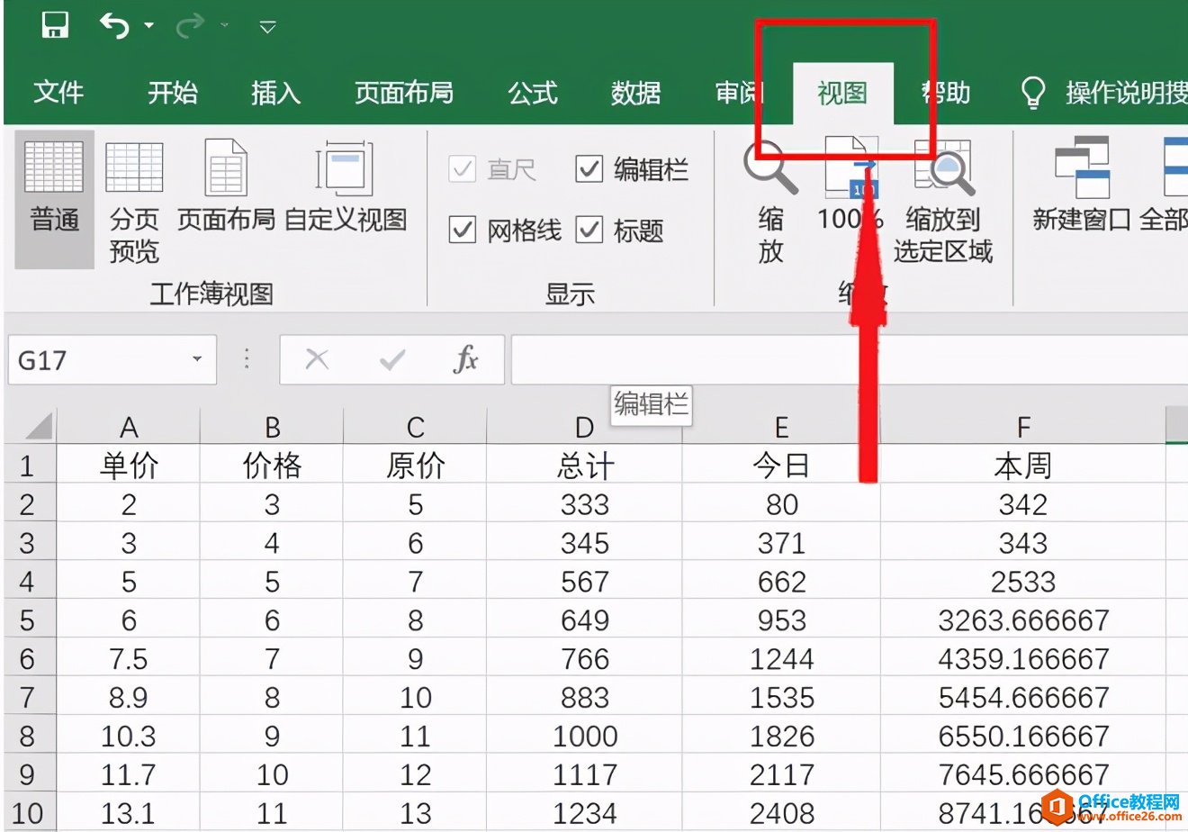Select the cell containing 13.1

tap(129, 814)
